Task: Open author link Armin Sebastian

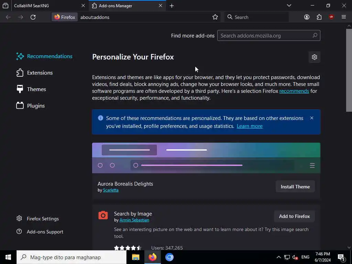Action: pyautogui.click(x=134, y=220)
